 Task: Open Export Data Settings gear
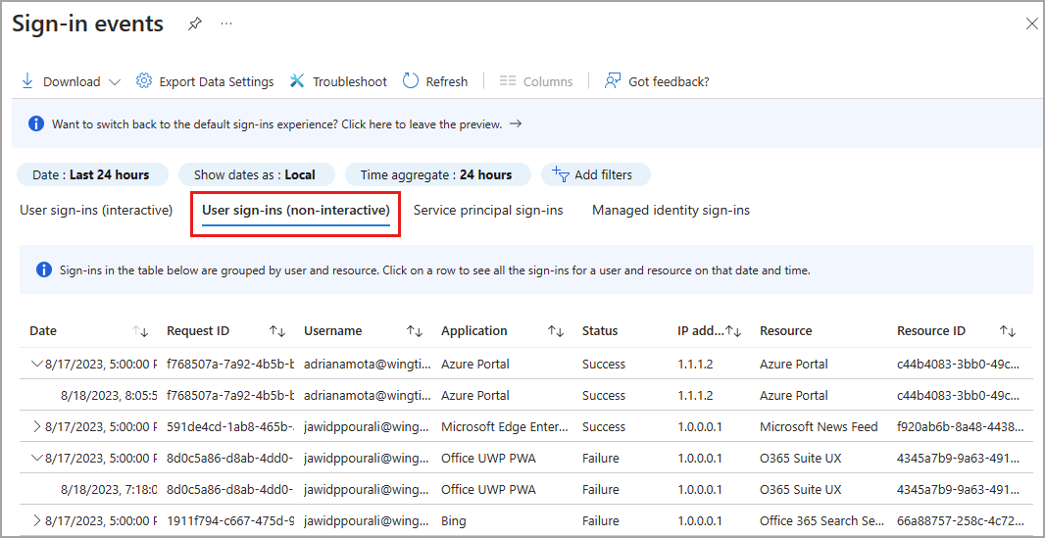pyautogui.click(x=144, y=81)
